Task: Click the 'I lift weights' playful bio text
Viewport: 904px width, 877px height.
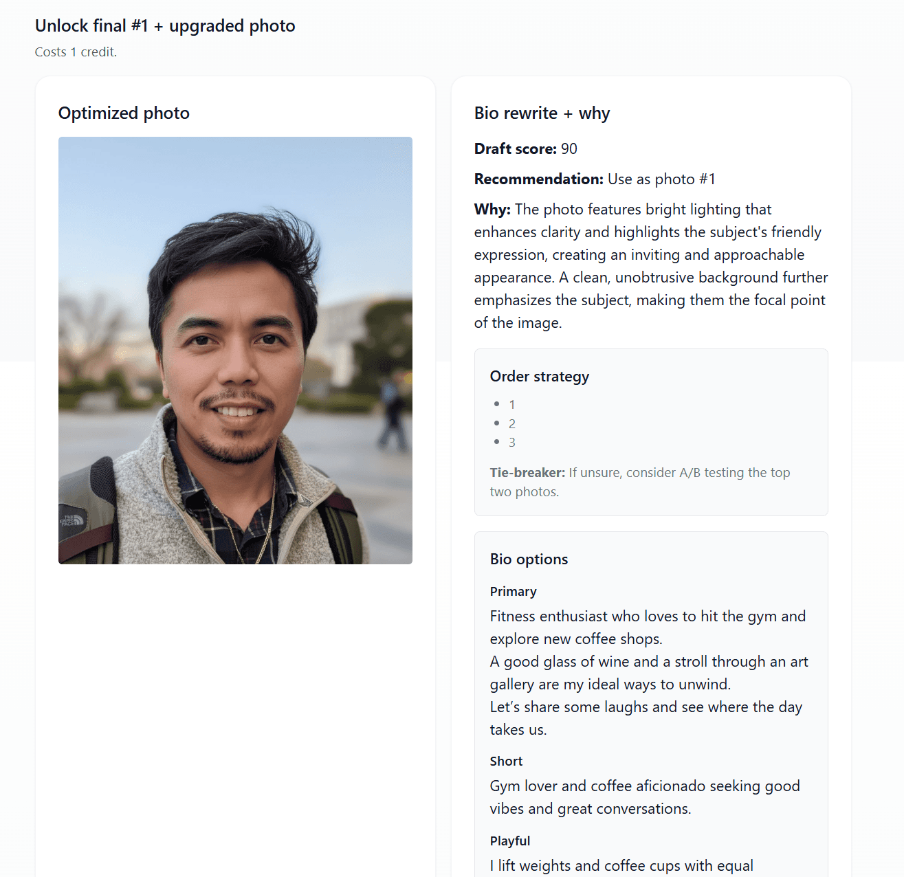Action: (621, 866)
